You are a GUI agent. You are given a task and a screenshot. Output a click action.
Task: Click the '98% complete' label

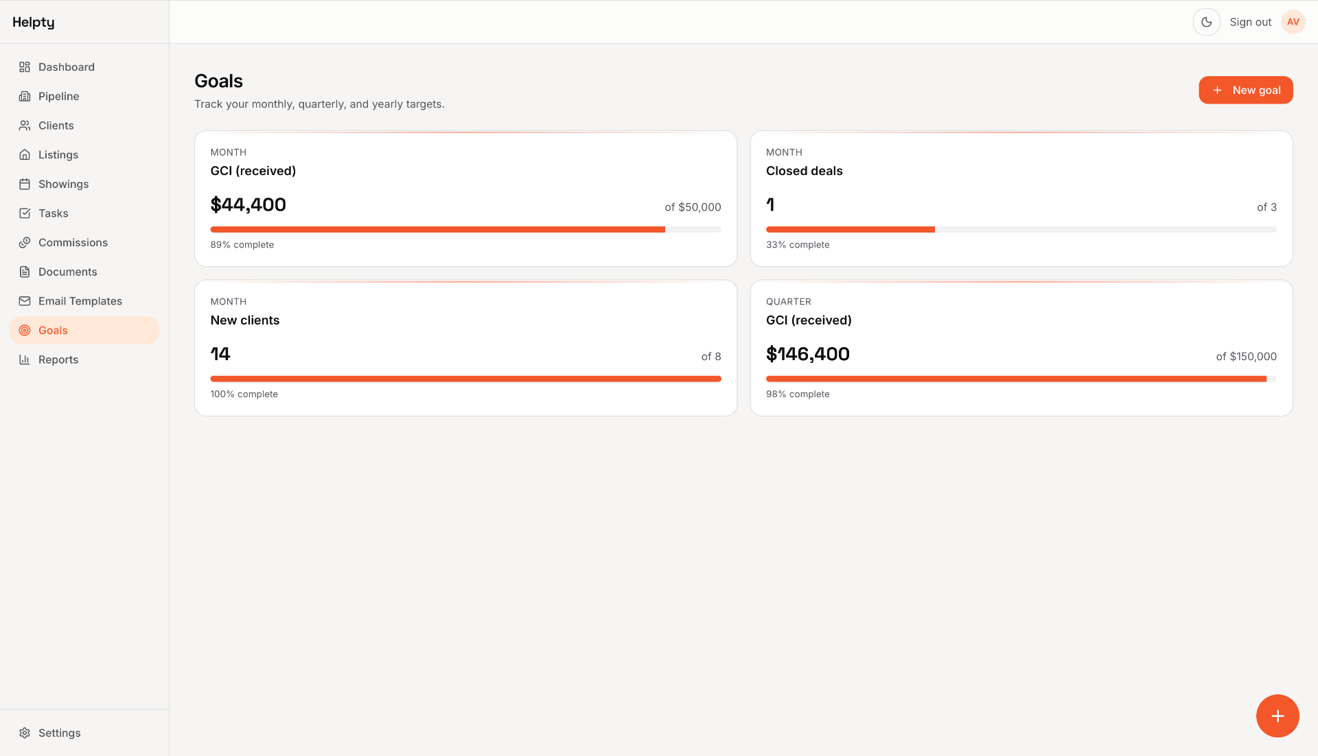[798, 394]
